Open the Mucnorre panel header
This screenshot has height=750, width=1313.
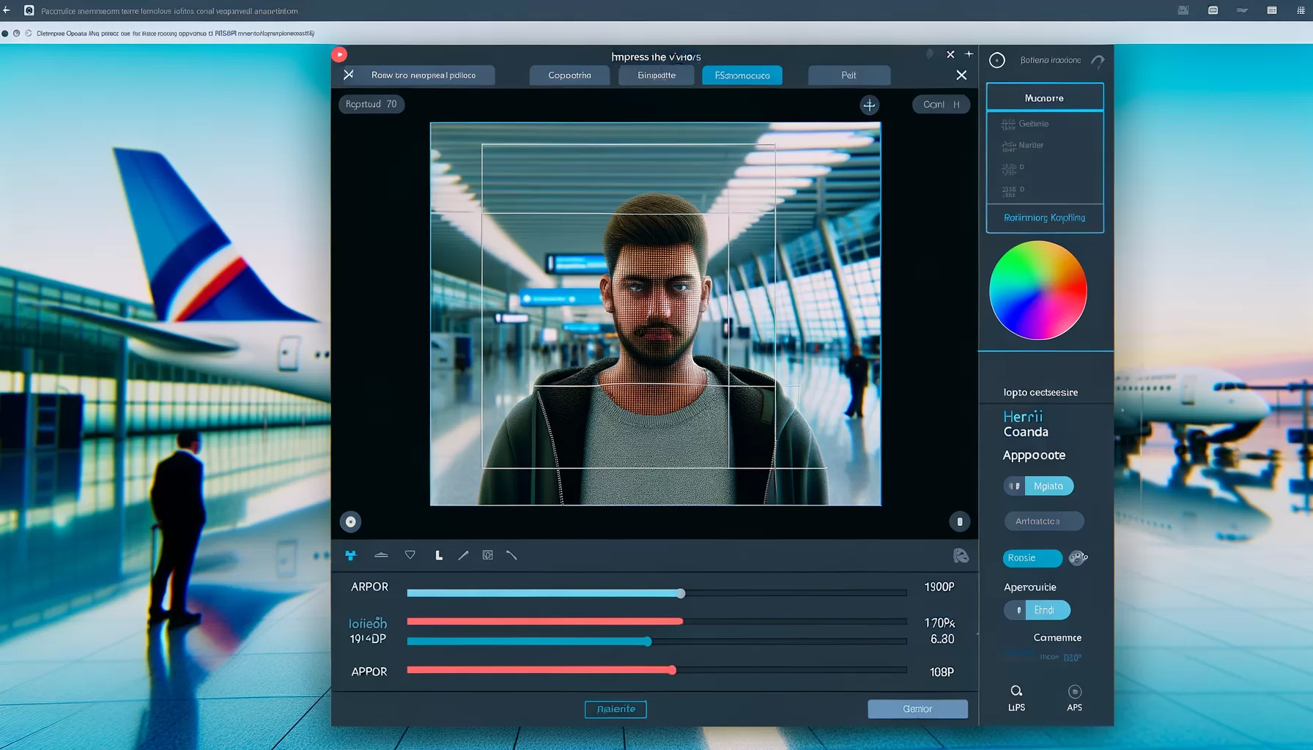pos(1045,97)
